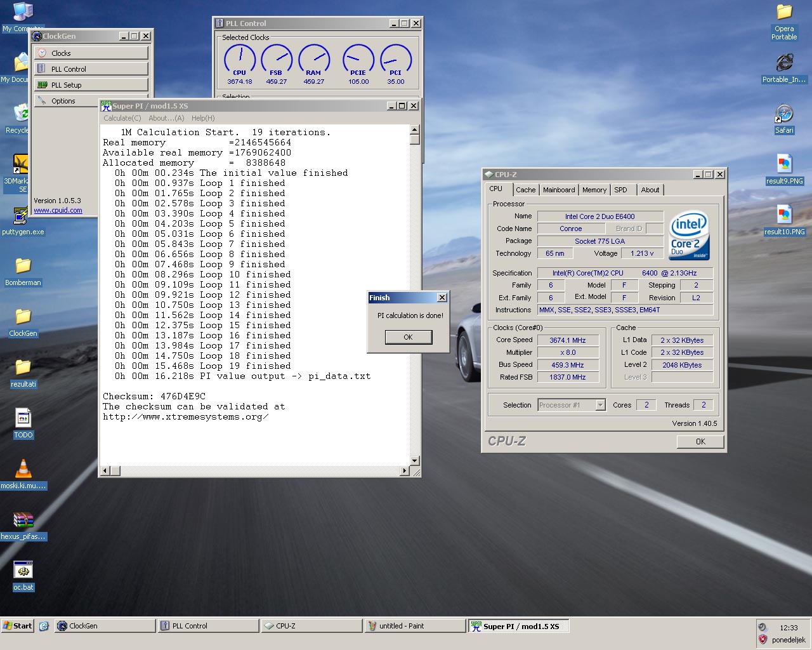The image size is (812, 650).
Task: Switch to the Cache tab in CPU-Z
Action: coord(525,190)
